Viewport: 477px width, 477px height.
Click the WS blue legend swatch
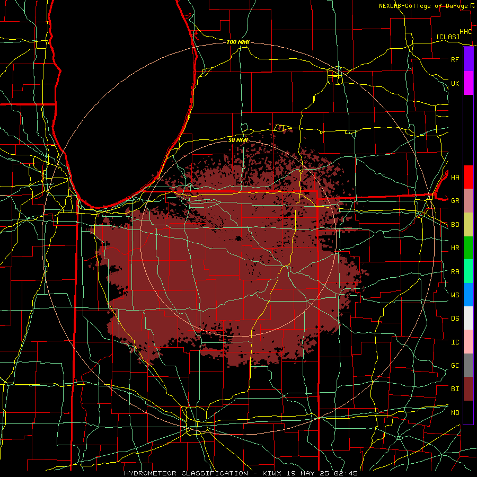click(468, 295)
